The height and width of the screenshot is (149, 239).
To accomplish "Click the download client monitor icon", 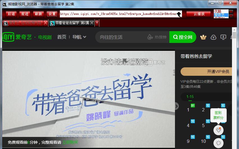I will pyautogui.click(x=223, y=37).
